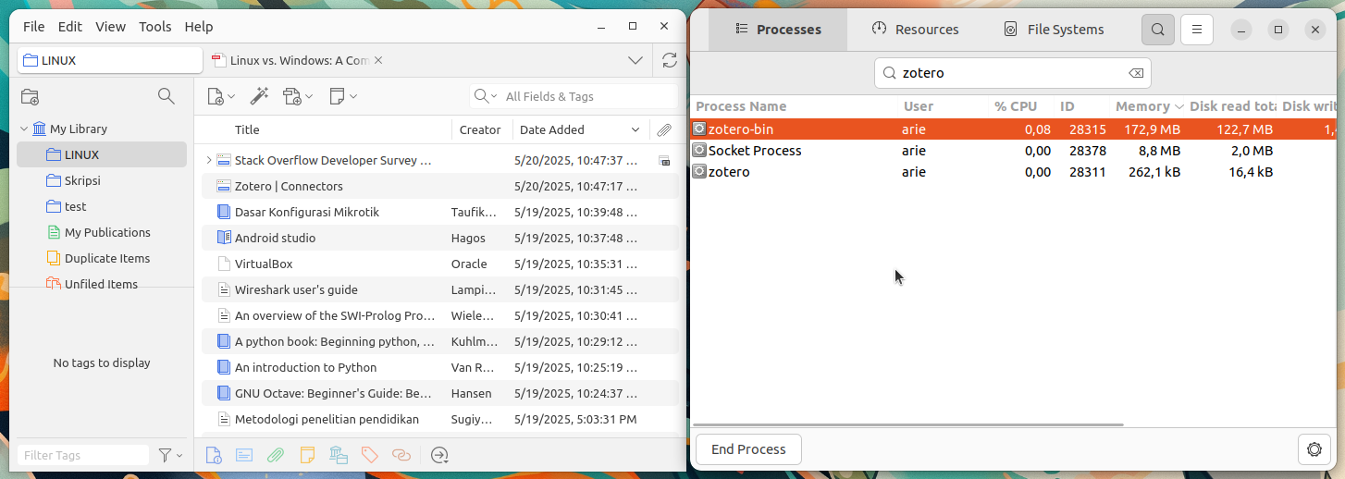Screen dimensions: 1345x479
Task: Click the End Process button
Action: coord(748,449)
